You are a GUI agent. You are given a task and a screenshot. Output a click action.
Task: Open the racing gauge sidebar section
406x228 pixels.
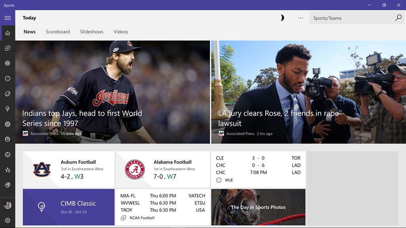(8, 139)
